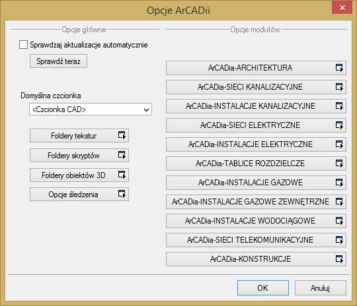Screen dimensions: 357x306
Task: Click the ArCADia-SIECI KANALIZACYJNE options icon
Action: [x=339, y=87]
